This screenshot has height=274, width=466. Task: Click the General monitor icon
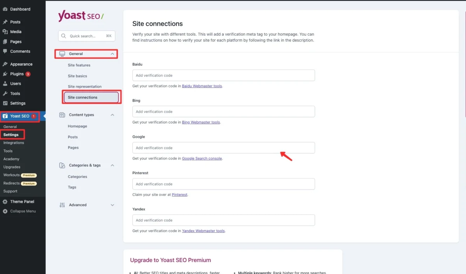[x=62, y=54]
